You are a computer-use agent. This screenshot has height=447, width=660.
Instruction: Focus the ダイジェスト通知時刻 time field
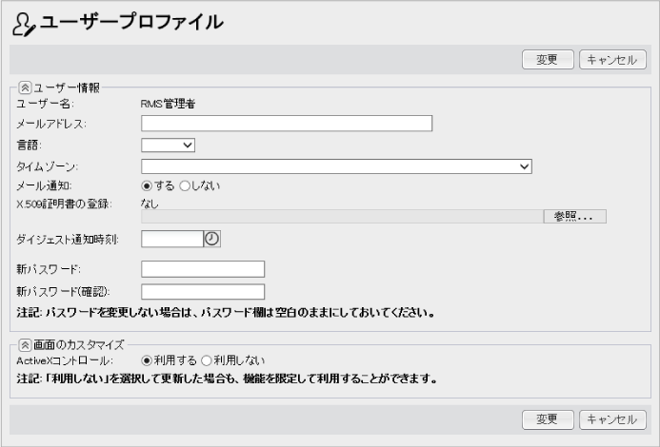click(171, 239)
